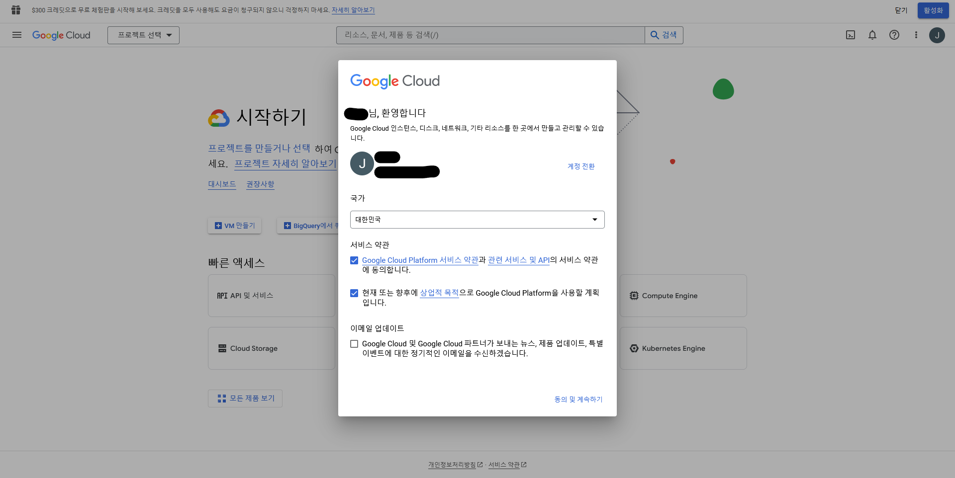Click the J account avatar in header
This screenshot has height=478, width=955.
937,35
